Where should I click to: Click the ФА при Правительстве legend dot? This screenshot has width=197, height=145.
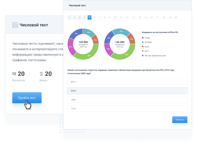[x=143, y=56]
